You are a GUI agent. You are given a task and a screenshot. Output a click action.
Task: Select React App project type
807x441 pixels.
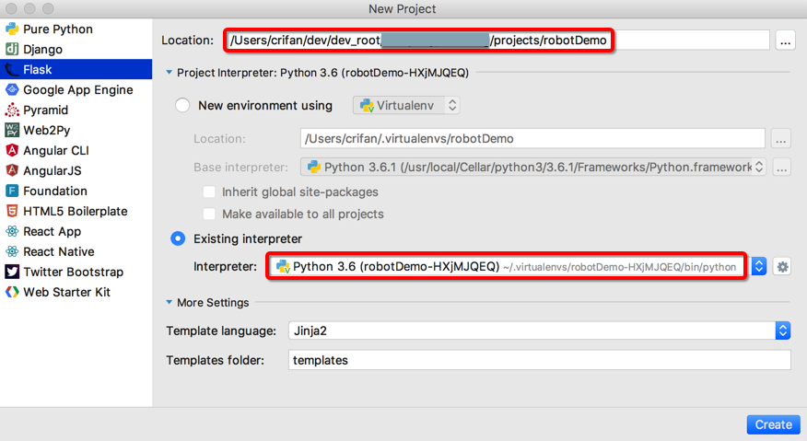pos(76,232)
